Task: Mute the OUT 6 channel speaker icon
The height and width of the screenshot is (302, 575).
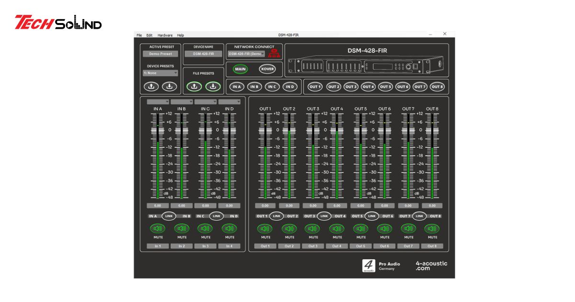Action: coord(384,229)
